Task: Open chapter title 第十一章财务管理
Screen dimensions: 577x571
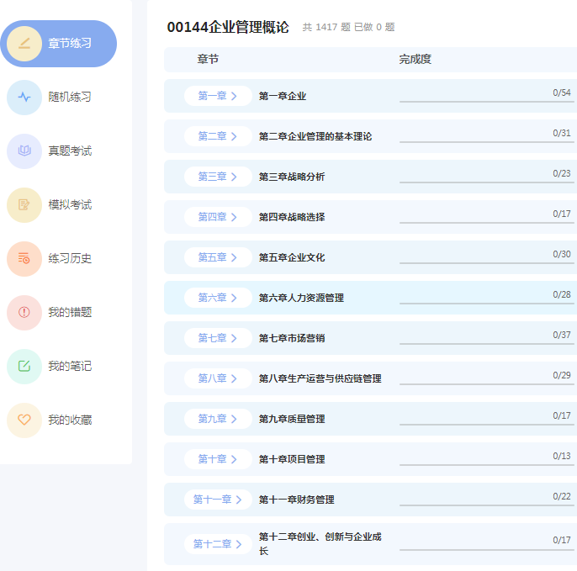Action: pos(297,500)
